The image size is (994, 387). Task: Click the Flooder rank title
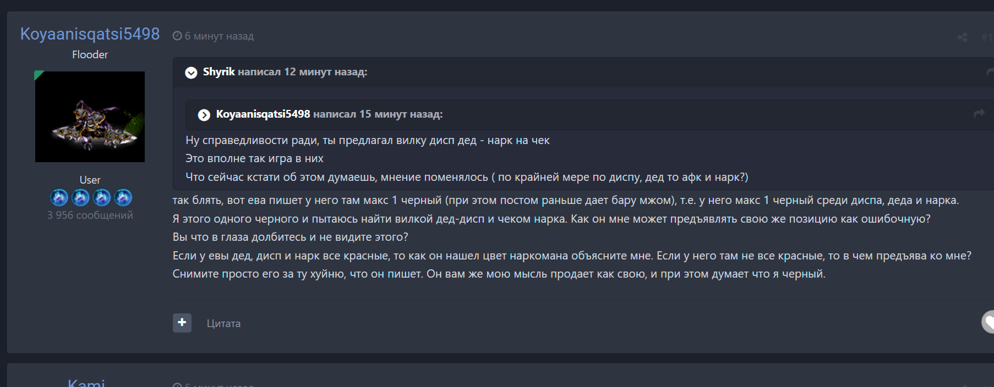coord(90,54)
